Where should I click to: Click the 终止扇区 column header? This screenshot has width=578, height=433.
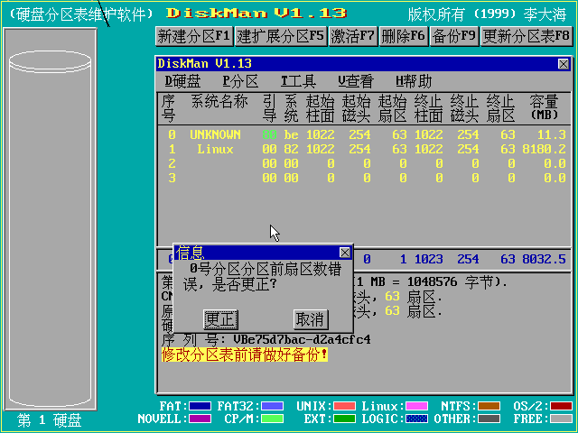tap(500, 108)
